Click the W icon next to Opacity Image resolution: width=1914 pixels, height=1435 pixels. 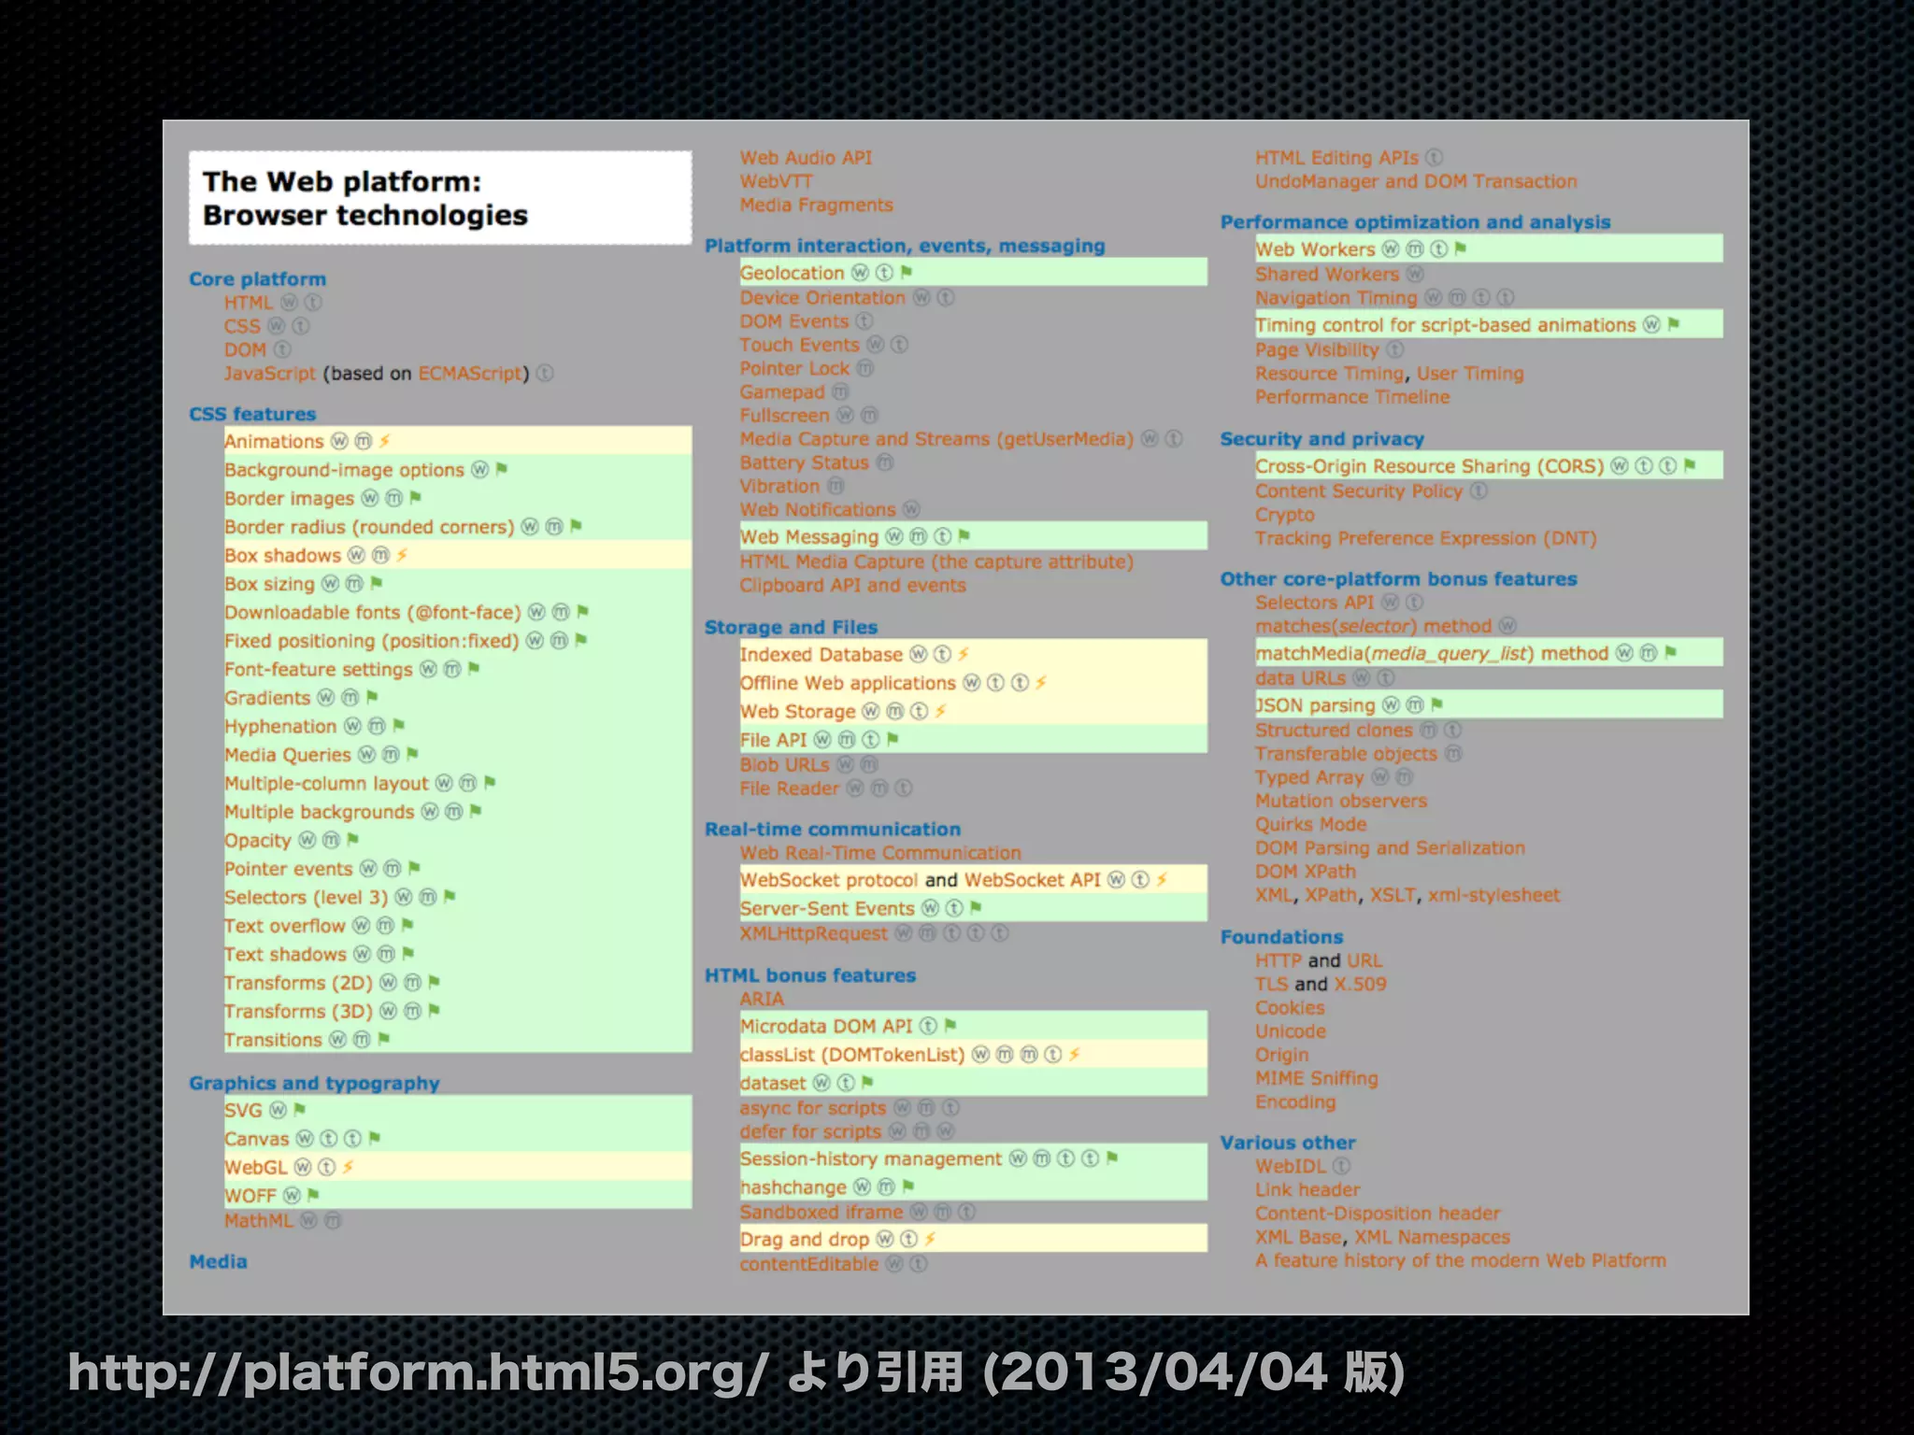(307, 840)
